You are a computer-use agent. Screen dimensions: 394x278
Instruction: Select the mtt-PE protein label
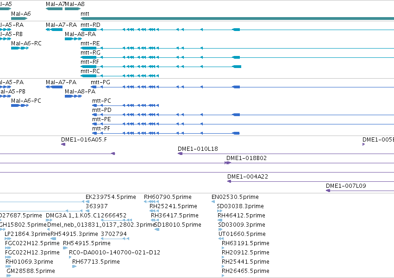[x=101, y=119]
